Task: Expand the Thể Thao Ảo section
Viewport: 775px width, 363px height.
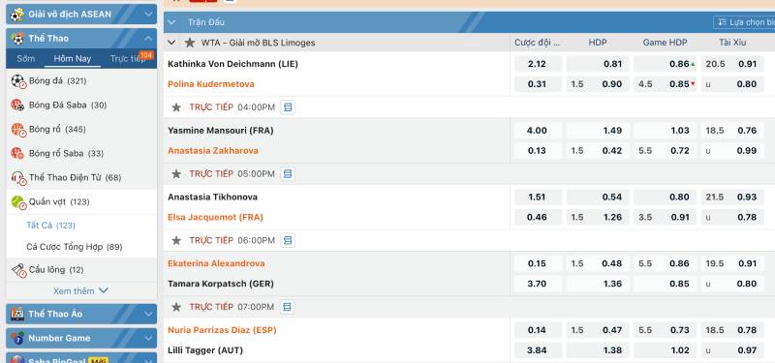Action: pyautogui.click(x=148, y=314)
